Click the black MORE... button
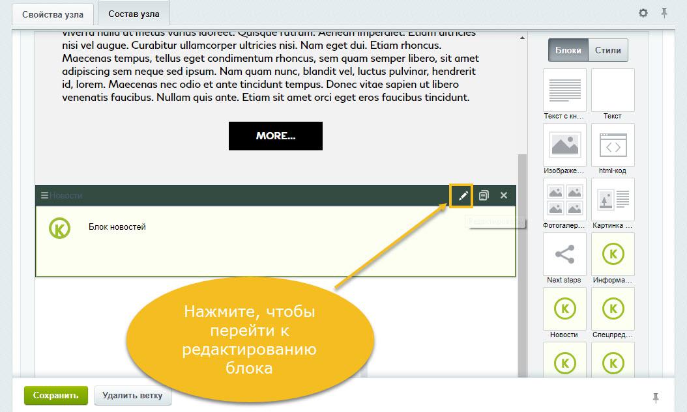 276,136
